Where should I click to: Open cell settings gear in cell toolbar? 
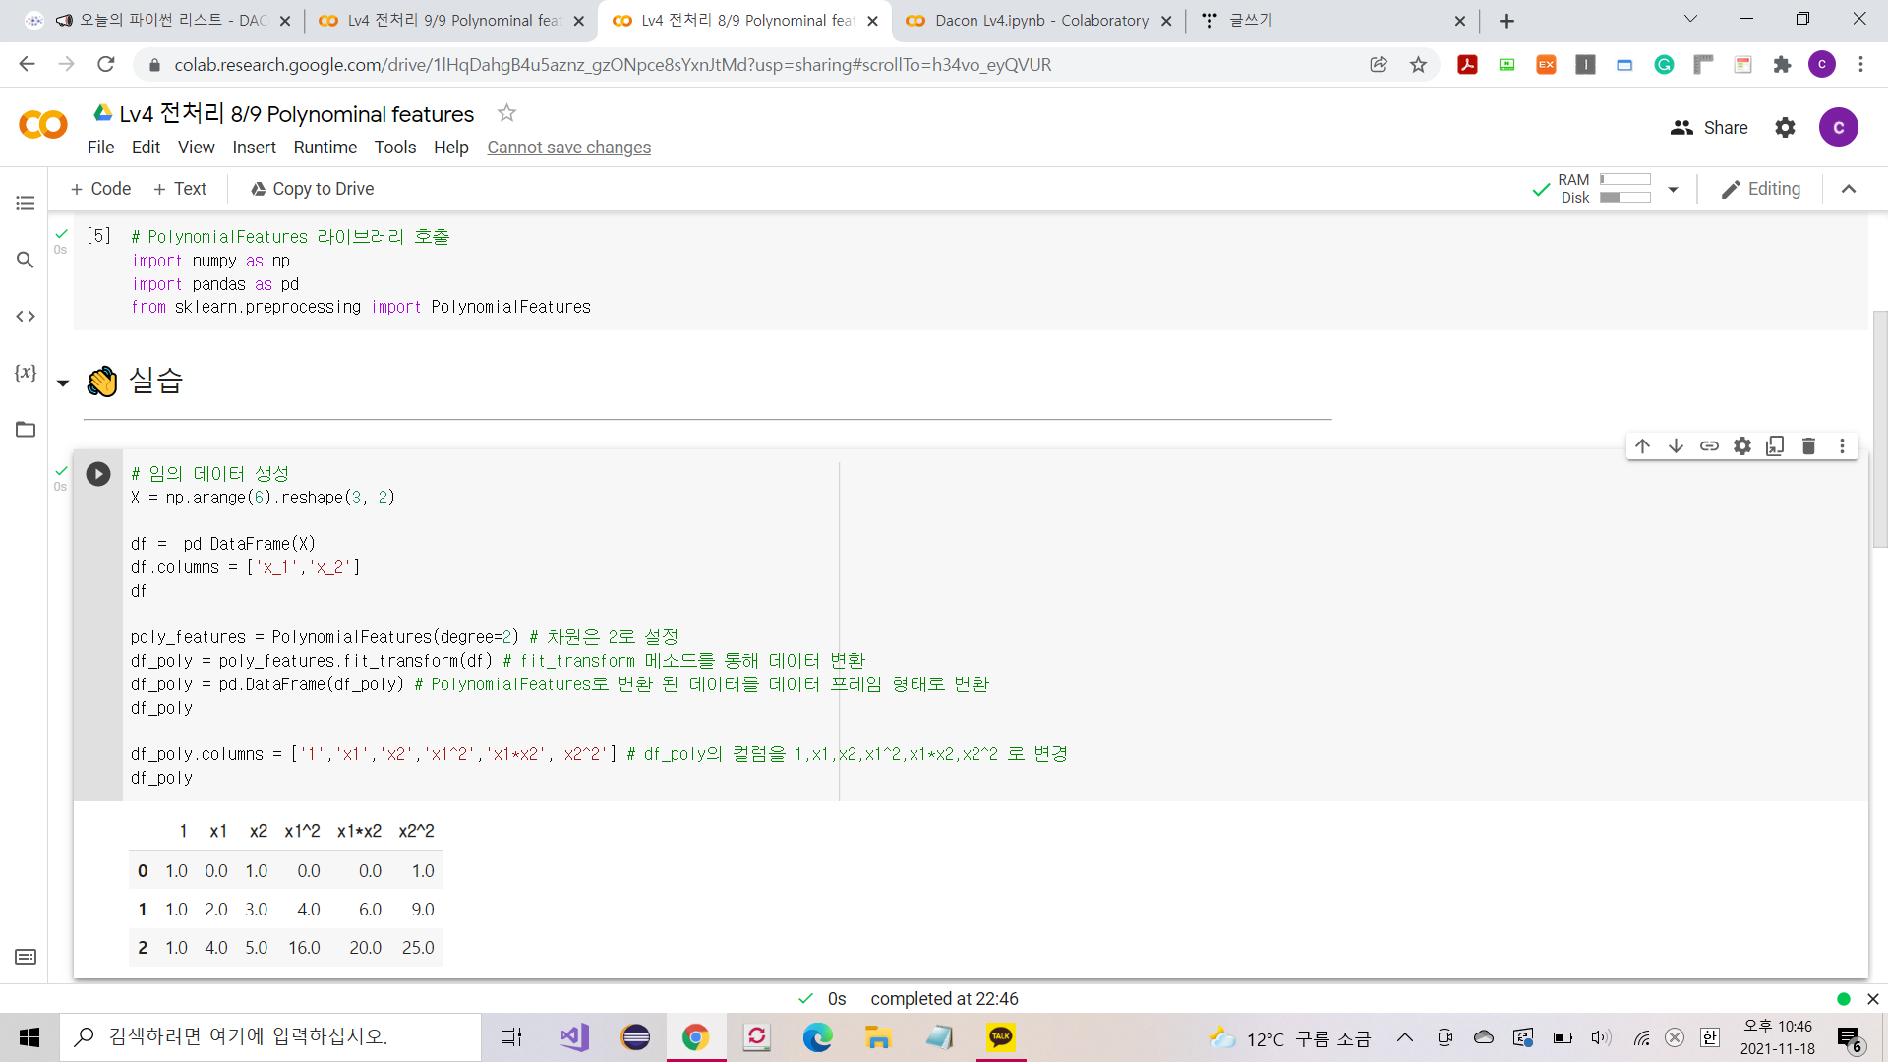[1742, 446]
